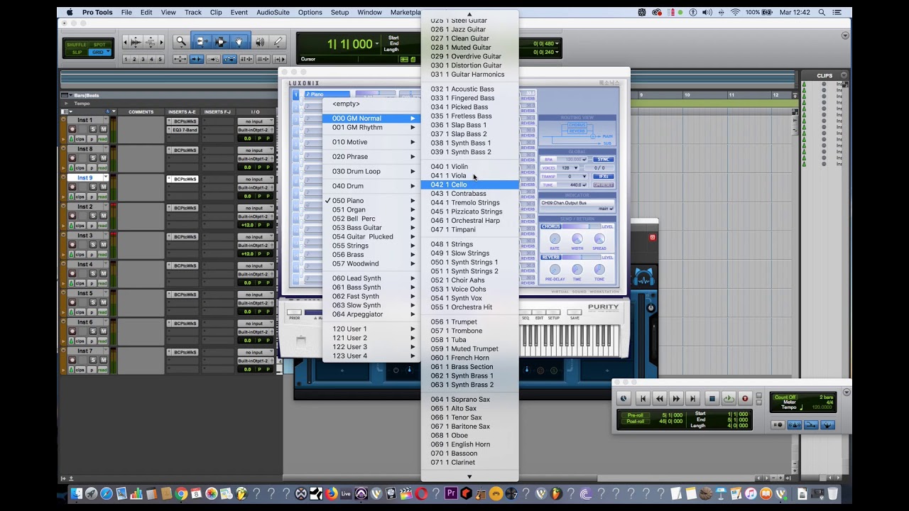Viewport: 909px width, 511px height.
Task: Click the Inst 1 EQ3 7-Band insert
Action: [x=183, y=130]
